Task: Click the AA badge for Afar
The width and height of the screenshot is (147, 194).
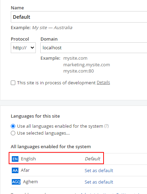Action: (15, 170)
